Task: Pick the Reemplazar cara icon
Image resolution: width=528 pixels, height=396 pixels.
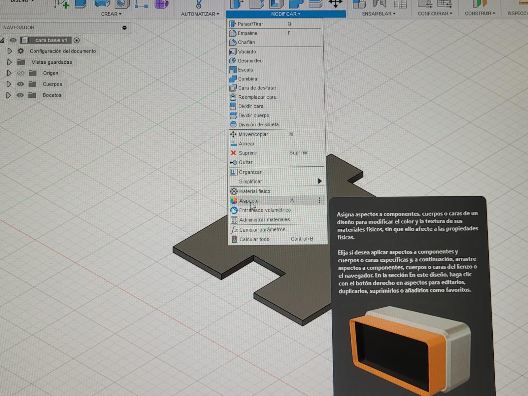Action: (233, 97)
